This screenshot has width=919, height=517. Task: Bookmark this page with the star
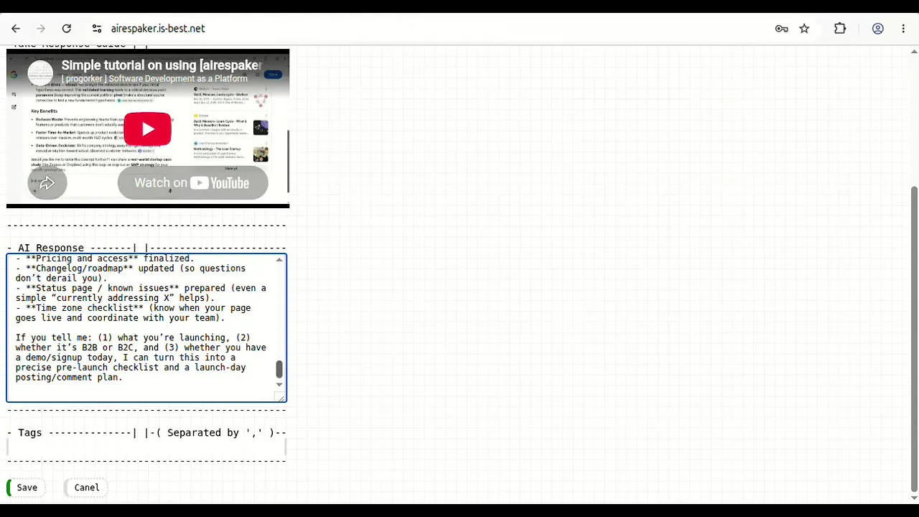[804, 29]
